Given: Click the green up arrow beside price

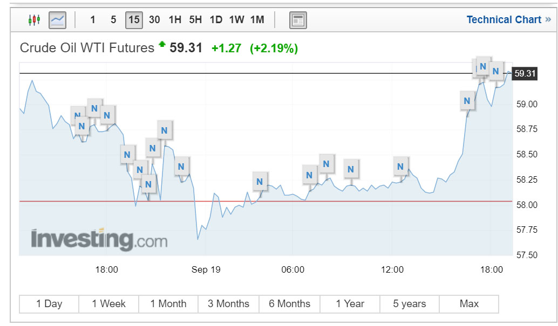Looking at the screenshot, I should 162,45.
